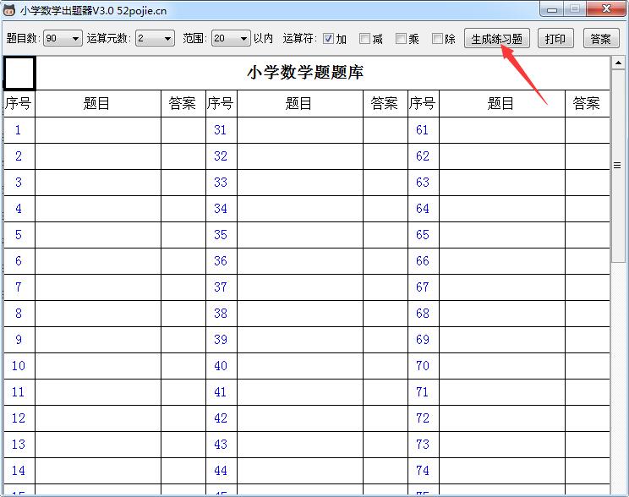Select row number 74 cell
The height and width of the screenshot is (497, 629).
[x=424, y=471]
